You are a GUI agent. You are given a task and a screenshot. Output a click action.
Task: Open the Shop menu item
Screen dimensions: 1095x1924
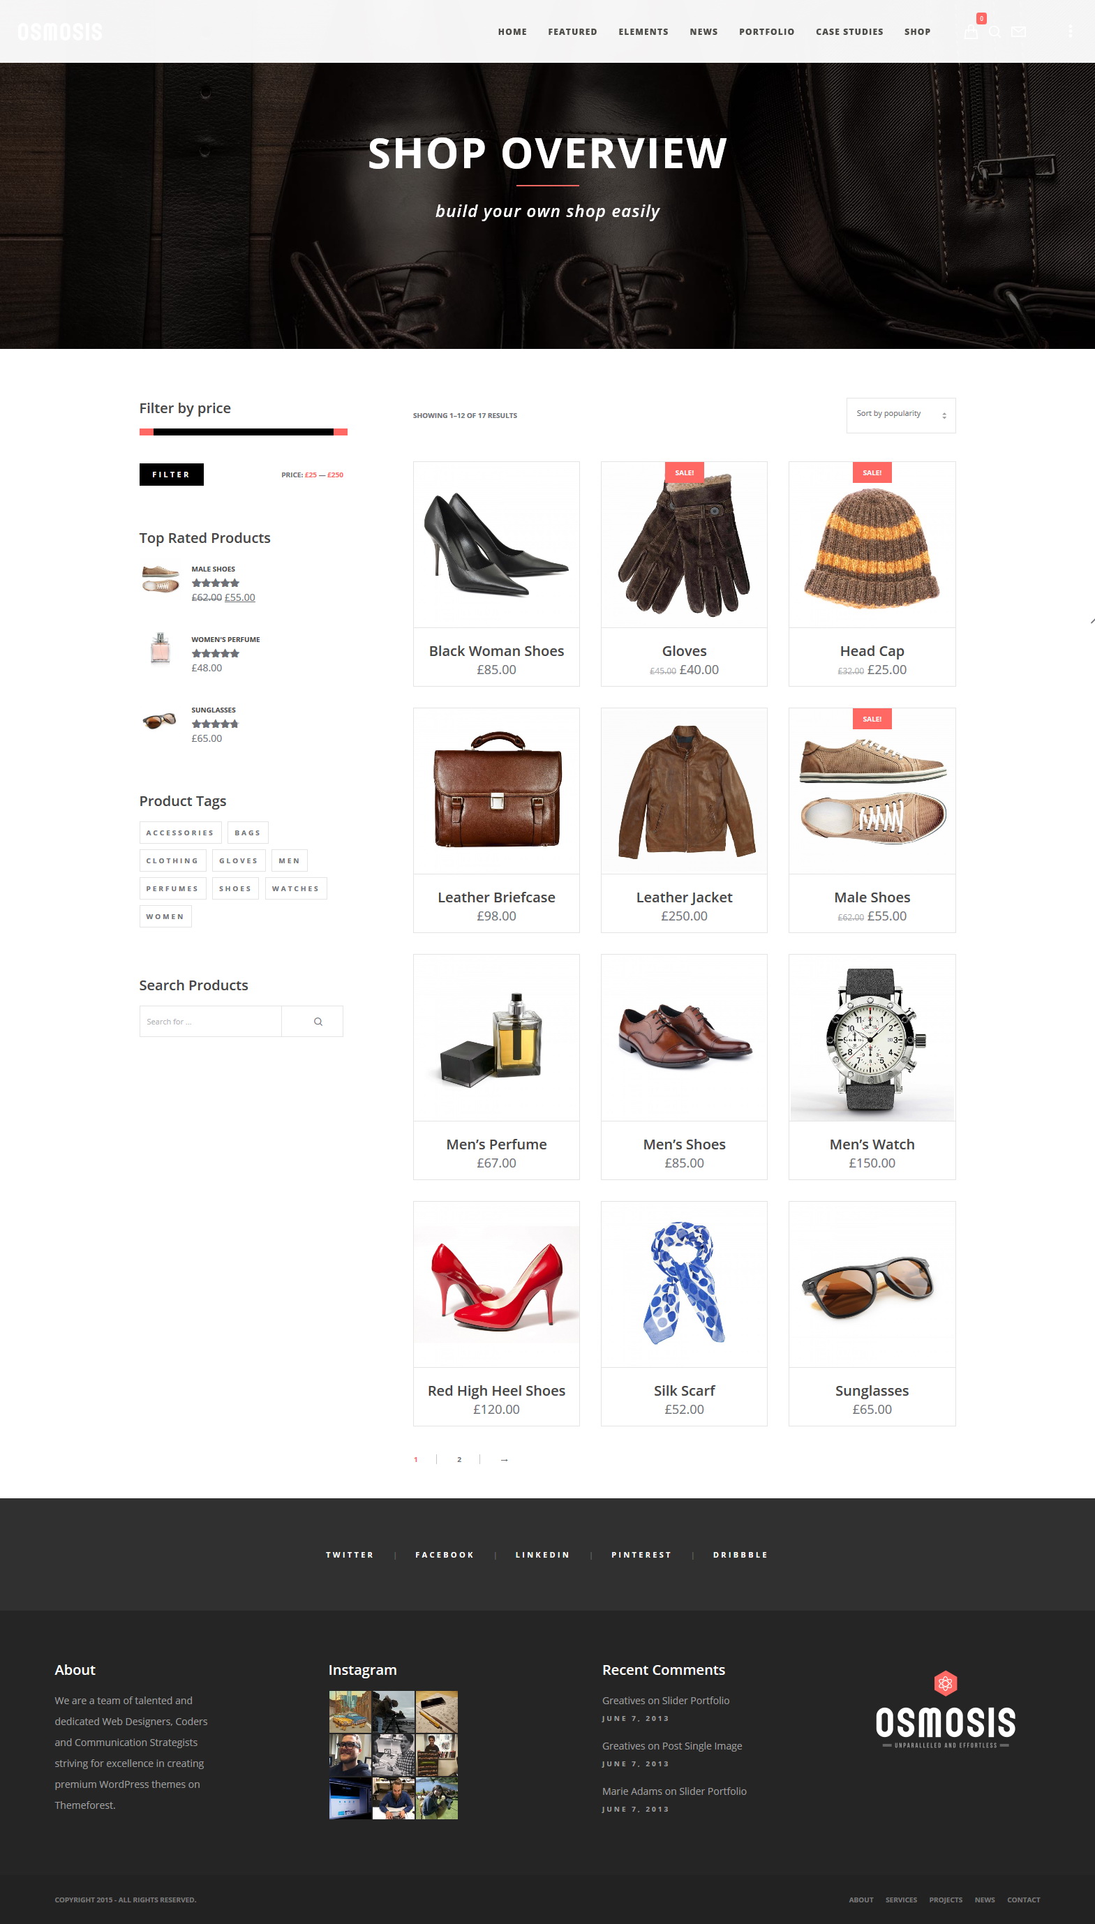tap(917, 31)
